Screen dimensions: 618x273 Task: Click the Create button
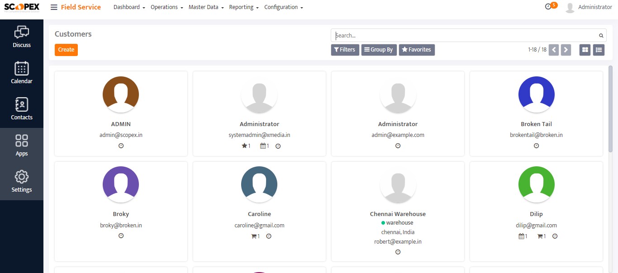(x=66, y=50)
